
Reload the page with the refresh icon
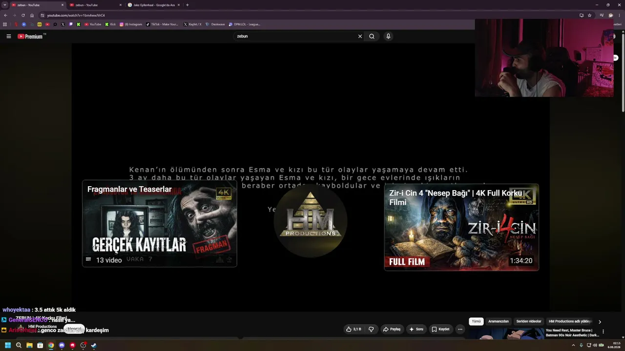(23, 15)
